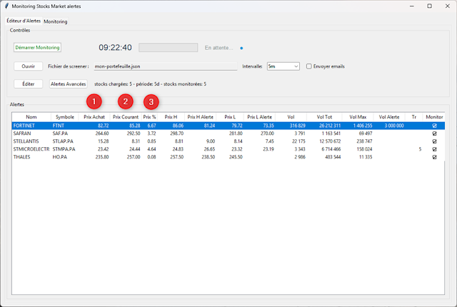Click the red circle marker numbered 3
Screen dimensions: 457x307
(x=151, y=102)
